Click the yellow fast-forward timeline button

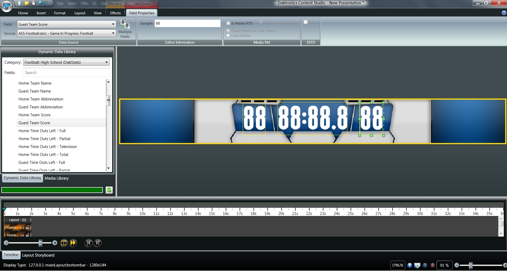tap(73, 243)
